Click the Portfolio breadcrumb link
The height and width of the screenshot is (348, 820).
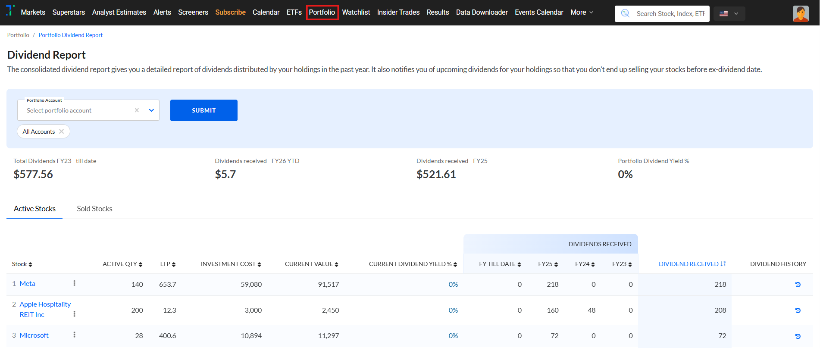point(18,35)
